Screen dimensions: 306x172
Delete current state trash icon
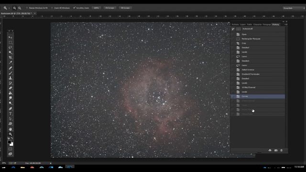[282, 150]
